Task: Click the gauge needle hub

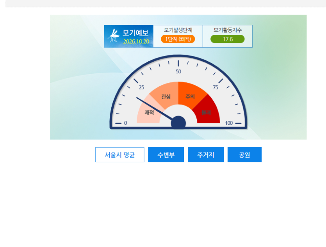Action: click(178, 123)
